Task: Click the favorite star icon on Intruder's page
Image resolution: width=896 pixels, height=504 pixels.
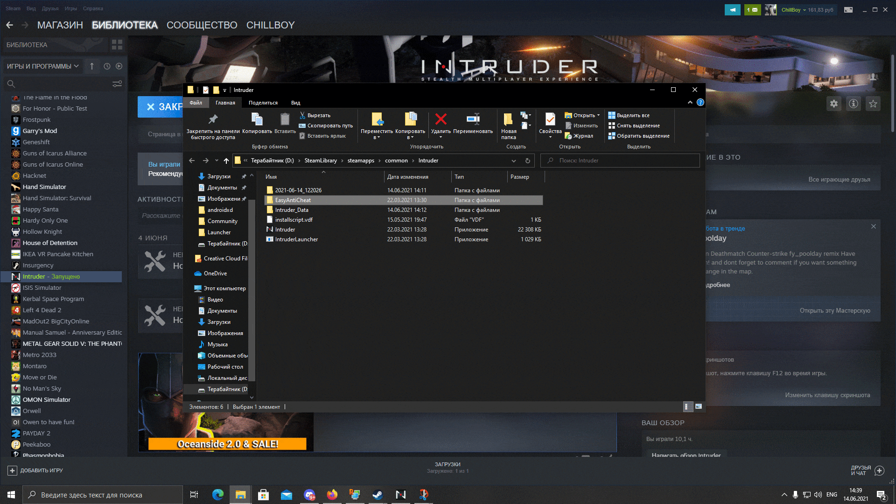Action: tap(873, 104)
